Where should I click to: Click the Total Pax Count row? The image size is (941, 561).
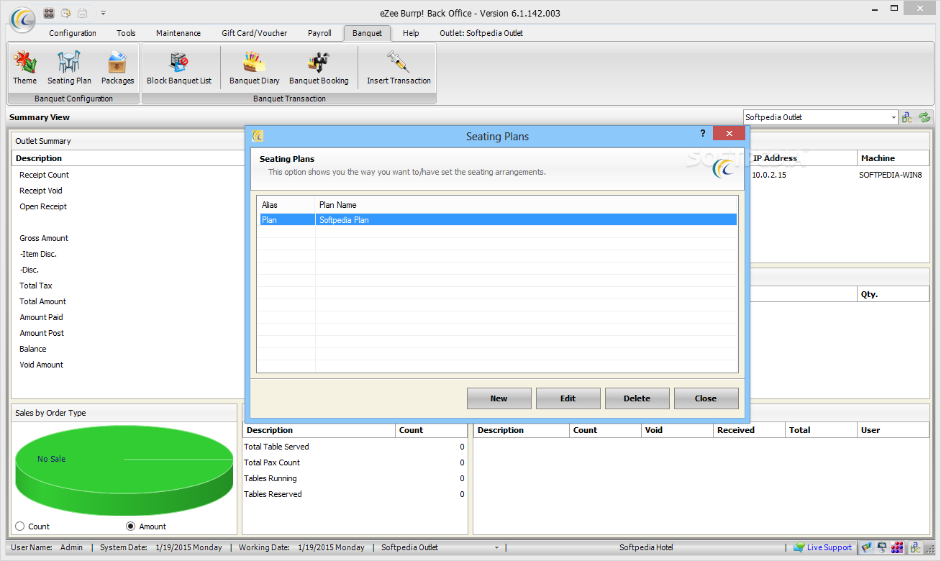coord(355,462)
